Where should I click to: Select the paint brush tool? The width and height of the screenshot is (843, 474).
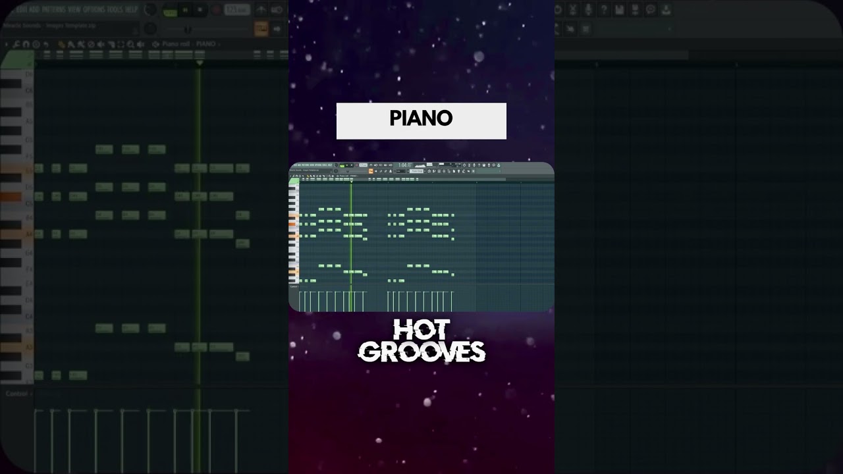tap(71, 44)
